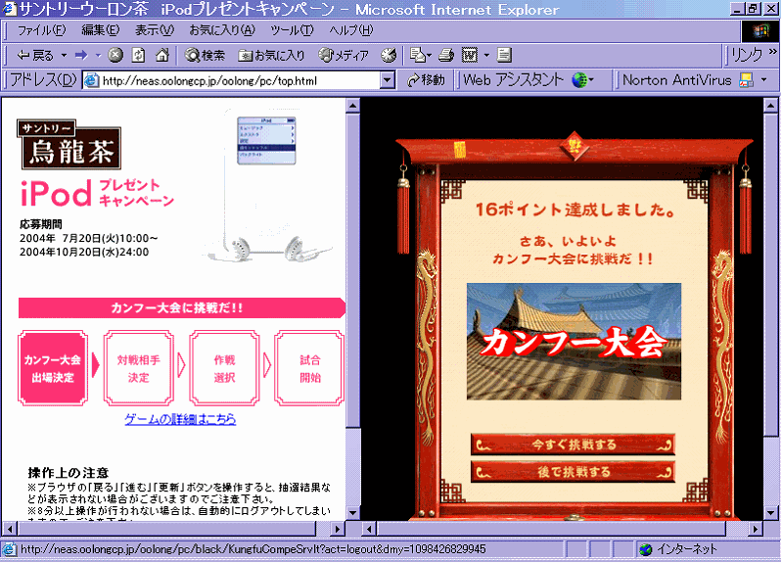Viewport: 782px width, 563px height.
Task: Click the Word edit icon
Action: pyautogui.click(x=470, y=55)
